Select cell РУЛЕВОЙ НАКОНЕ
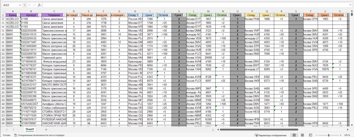This screenshot has height=137, width=354. [x=54, y=119]
